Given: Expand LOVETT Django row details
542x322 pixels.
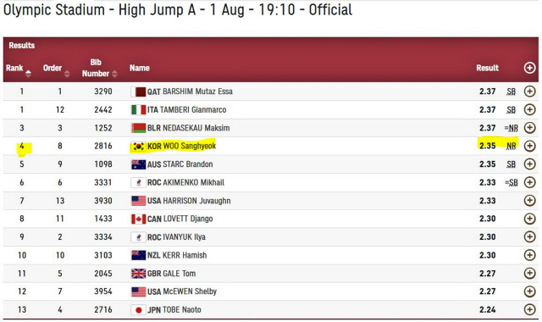Looking at the screenshot, I should [x=529, y=219].
